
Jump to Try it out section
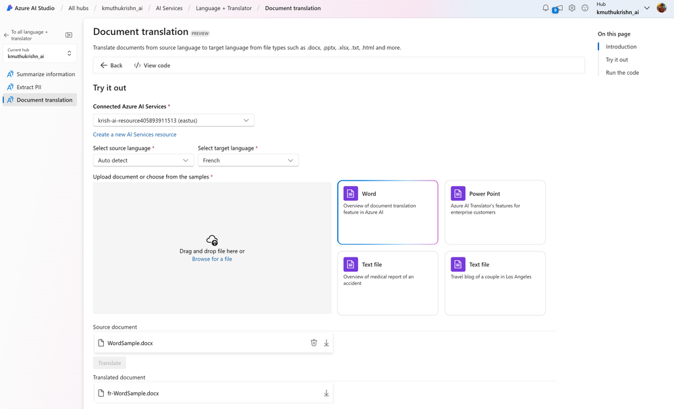(x=617, y=60)
